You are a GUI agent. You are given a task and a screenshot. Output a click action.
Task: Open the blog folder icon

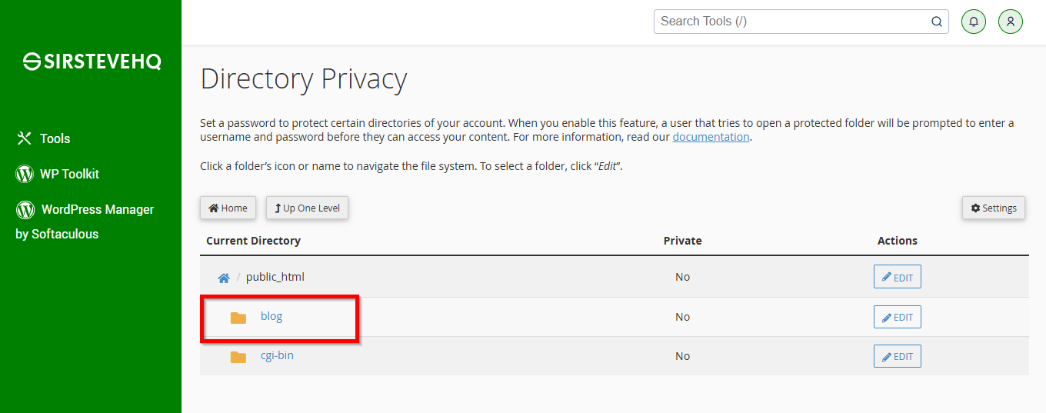pyautogui.click(x=238, y=318)
